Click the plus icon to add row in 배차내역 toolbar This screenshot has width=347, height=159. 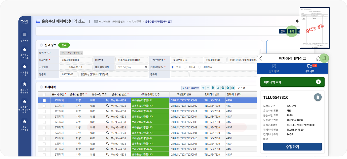tap(203, 88)
